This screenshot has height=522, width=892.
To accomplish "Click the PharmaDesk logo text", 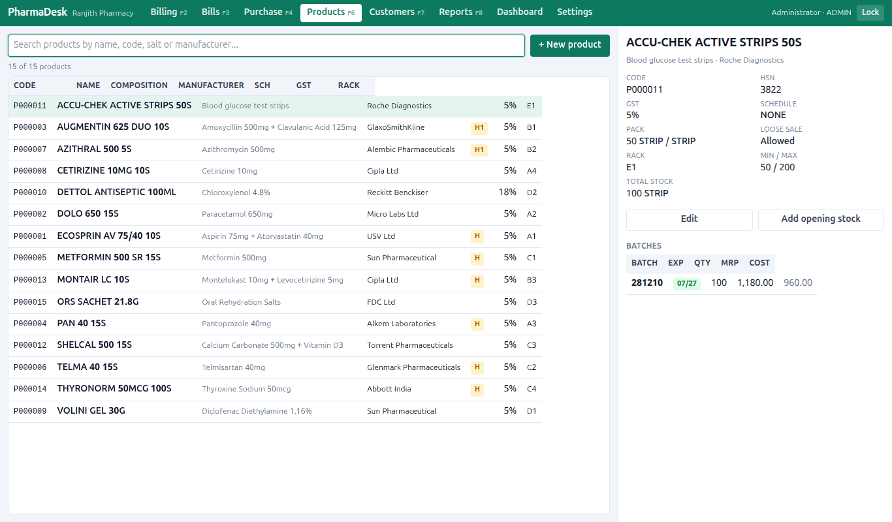I will [37, 12].
